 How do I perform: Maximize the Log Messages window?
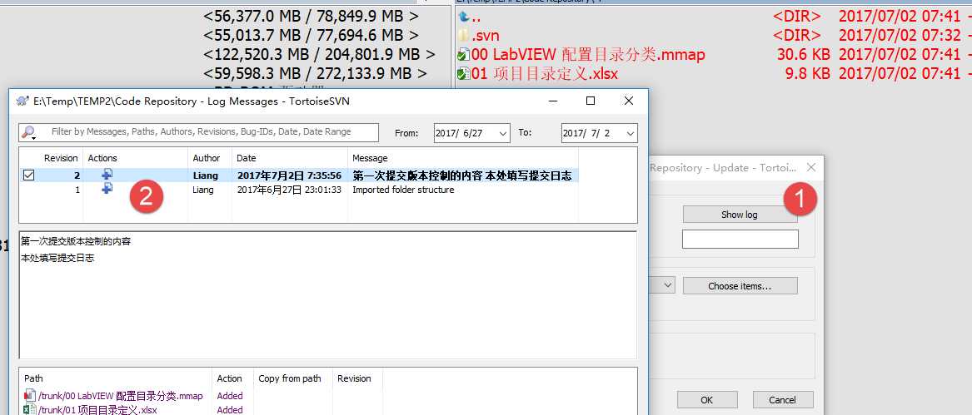tap(591, 101)
